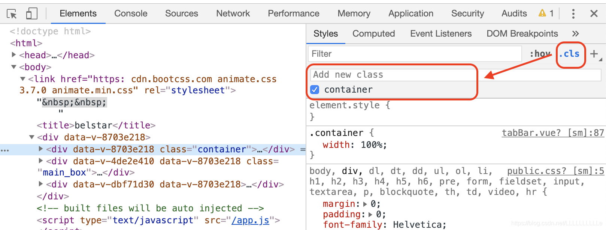The height and width of the screenshot is (230, 606).
Task: Expand the div with class container
Action: coord(41,149)
